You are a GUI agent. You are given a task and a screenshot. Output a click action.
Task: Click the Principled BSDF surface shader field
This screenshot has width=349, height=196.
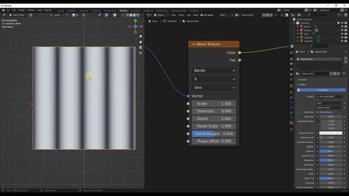coord(329,97)
